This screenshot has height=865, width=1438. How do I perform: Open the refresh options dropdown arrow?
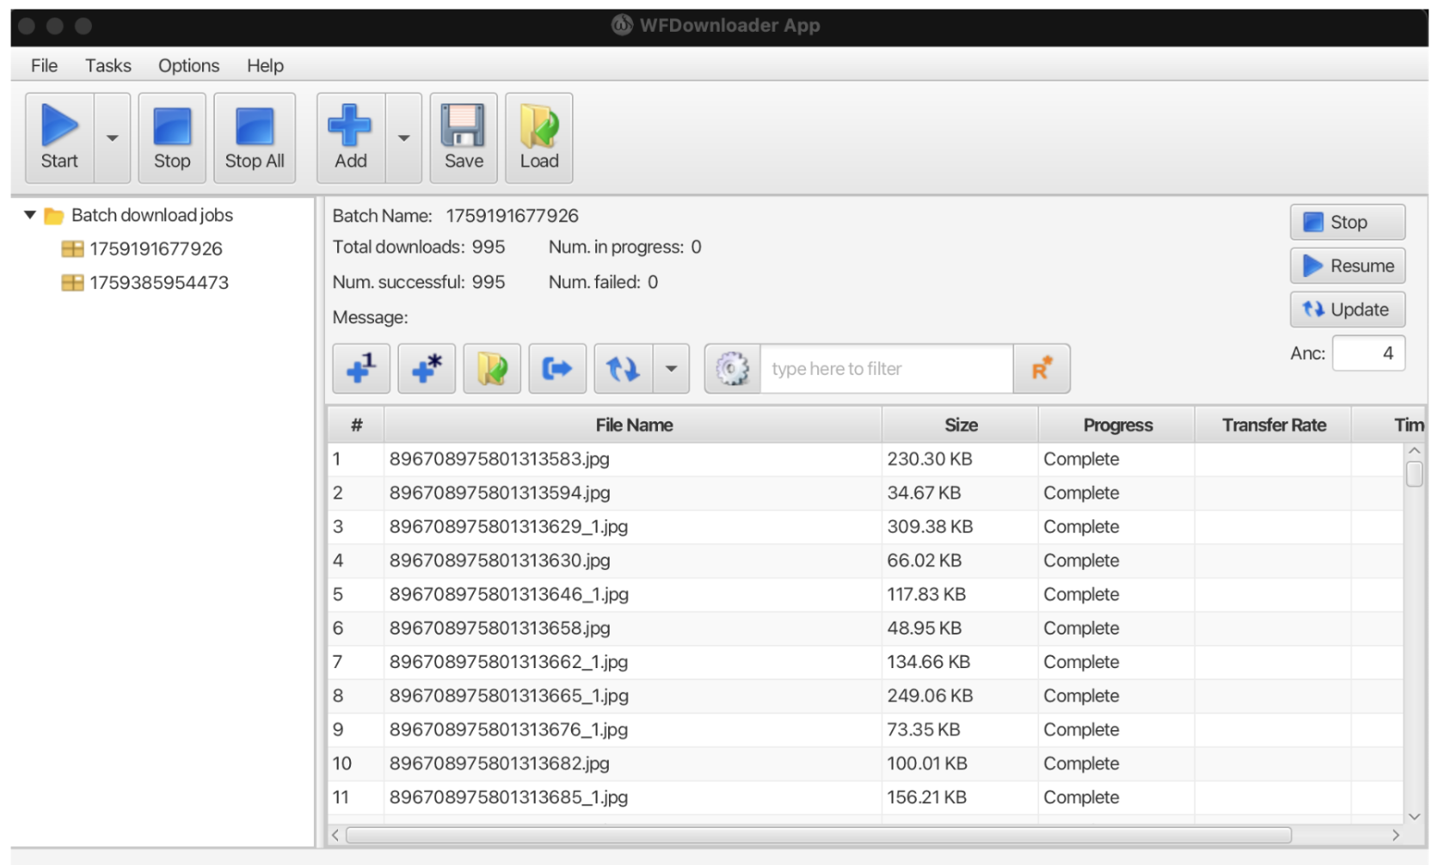(x=672, y=368)
